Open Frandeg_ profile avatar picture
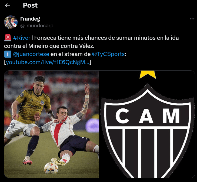The height and width of the screenshot is (182, 197). click(11, 22)
